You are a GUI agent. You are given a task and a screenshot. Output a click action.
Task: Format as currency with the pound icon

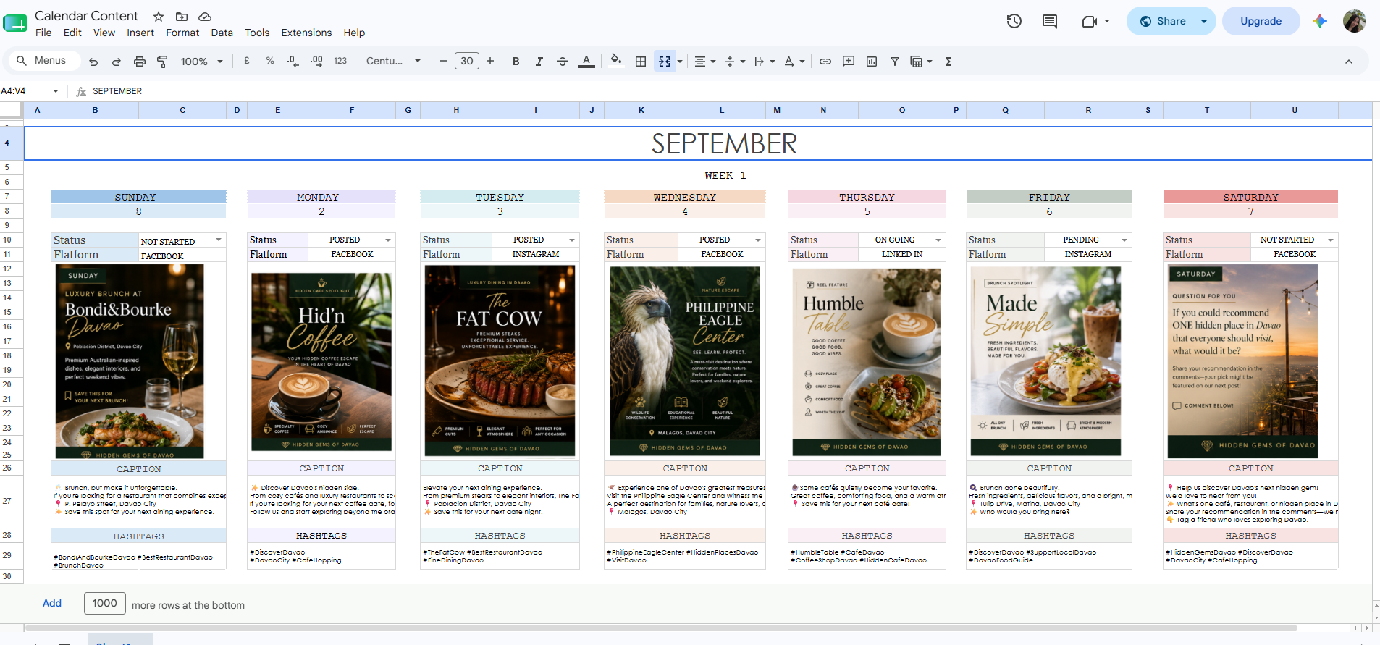point(247,61)
